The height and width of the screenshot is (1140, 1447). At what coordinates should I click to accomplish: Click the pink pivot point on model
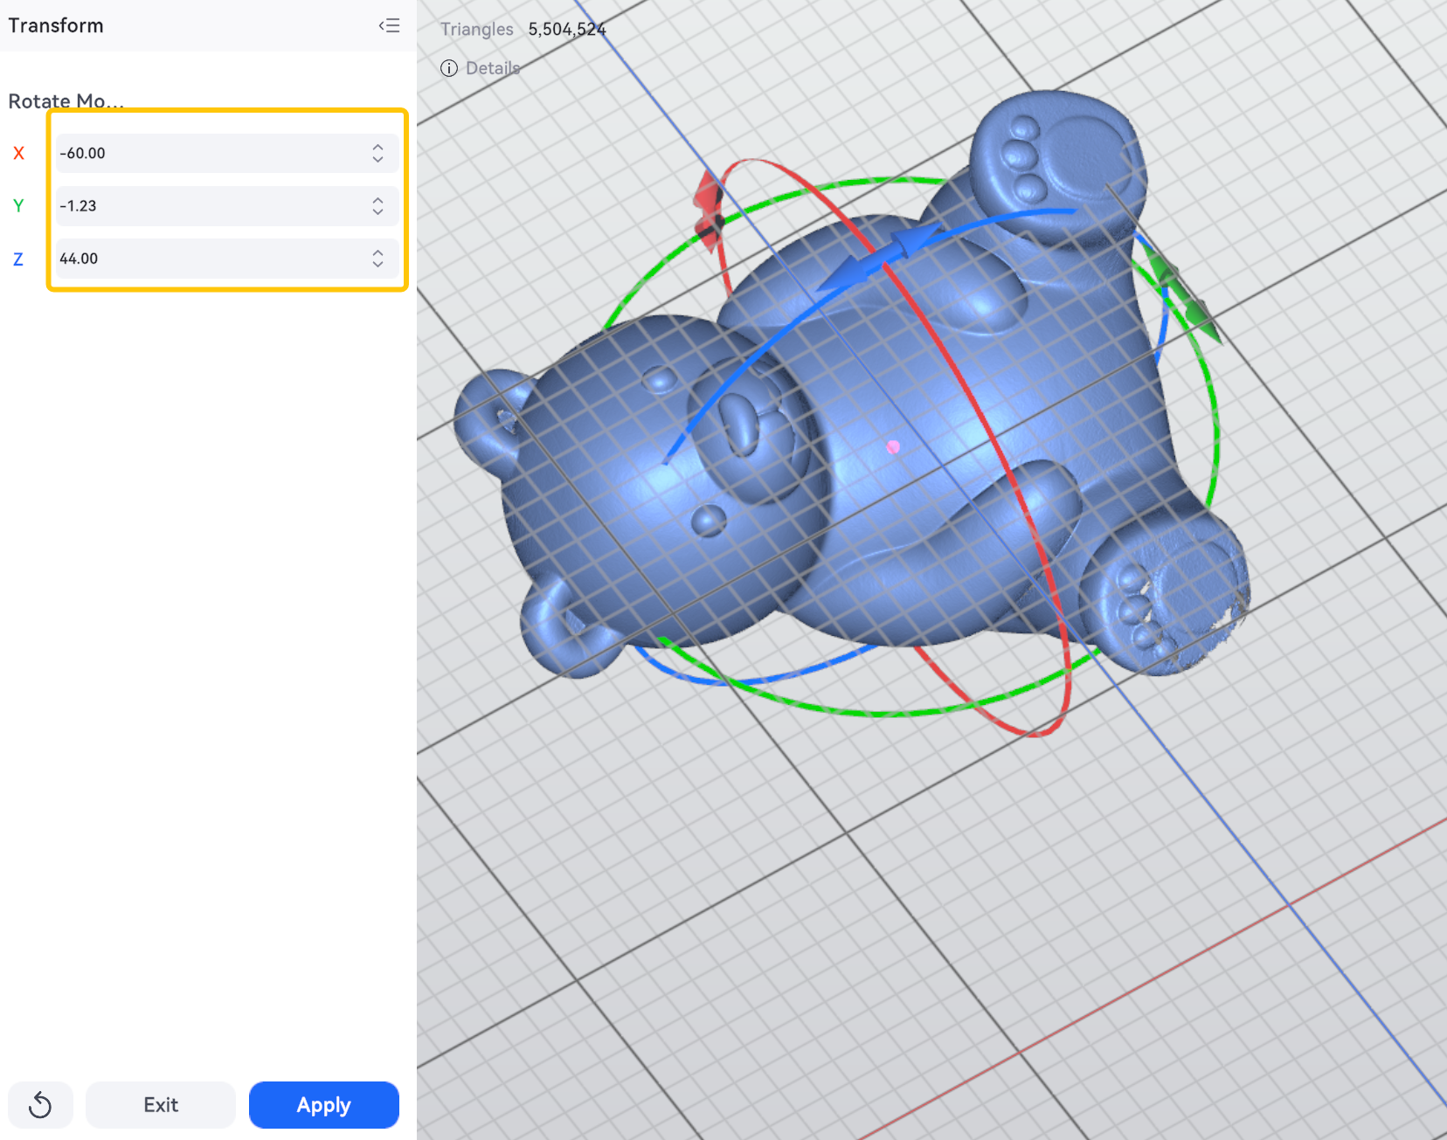(893, 446)
